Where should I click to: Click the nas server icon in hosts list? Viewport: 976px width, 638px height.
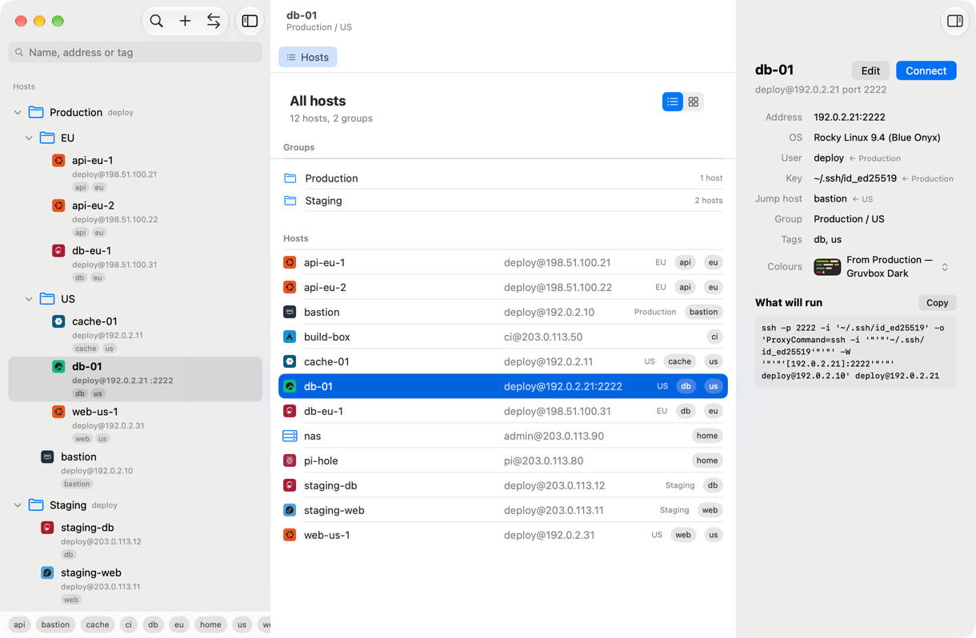[x=290, y=437]
